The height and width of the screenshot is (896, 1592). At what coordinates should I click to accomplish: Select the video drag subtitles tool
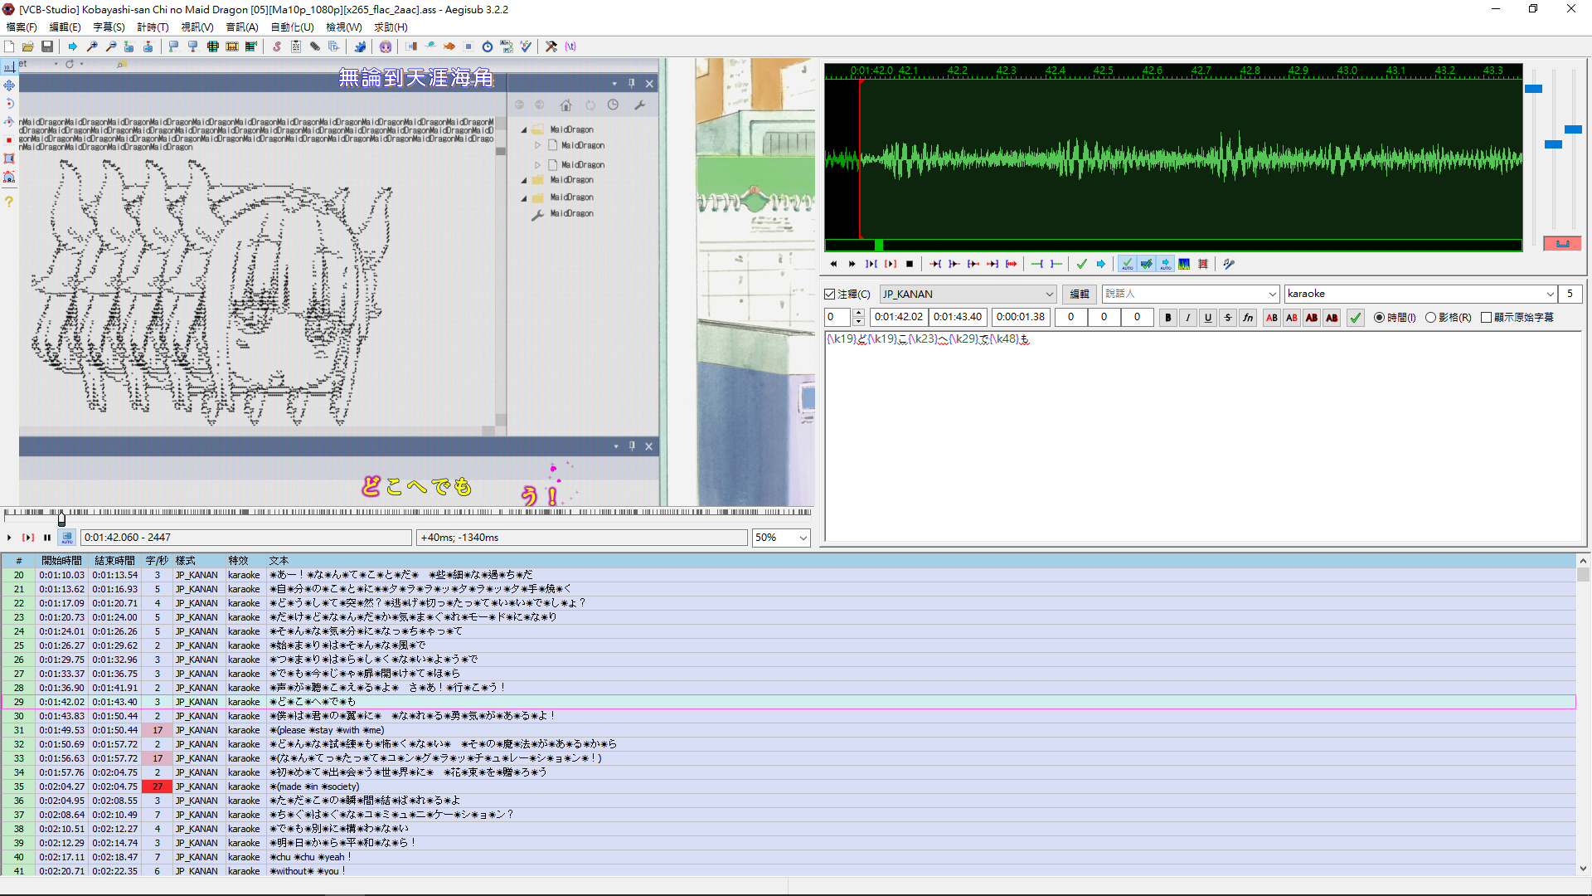9,85
